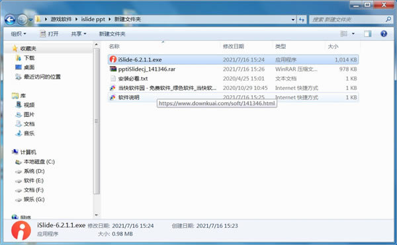397x245 pixels.
Task: Click the 打开 toolbar button
Action: 49,34
